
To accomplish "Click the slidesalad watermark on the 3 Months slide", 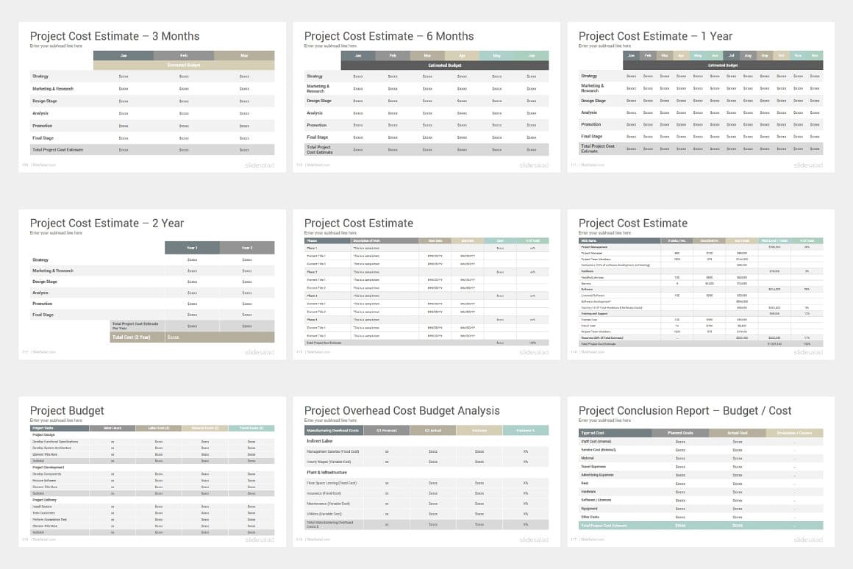I will [x=257, y=165].
